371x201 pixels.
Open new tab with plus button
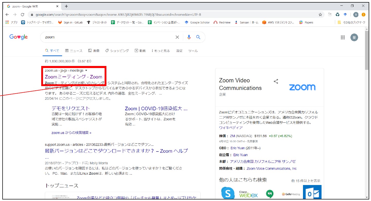(66, 6)
